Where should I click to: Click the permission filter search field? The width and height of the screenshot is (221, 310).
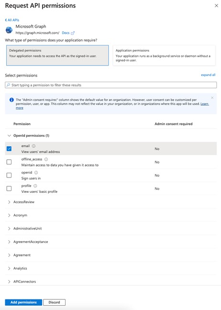click(x=110, y=85)
